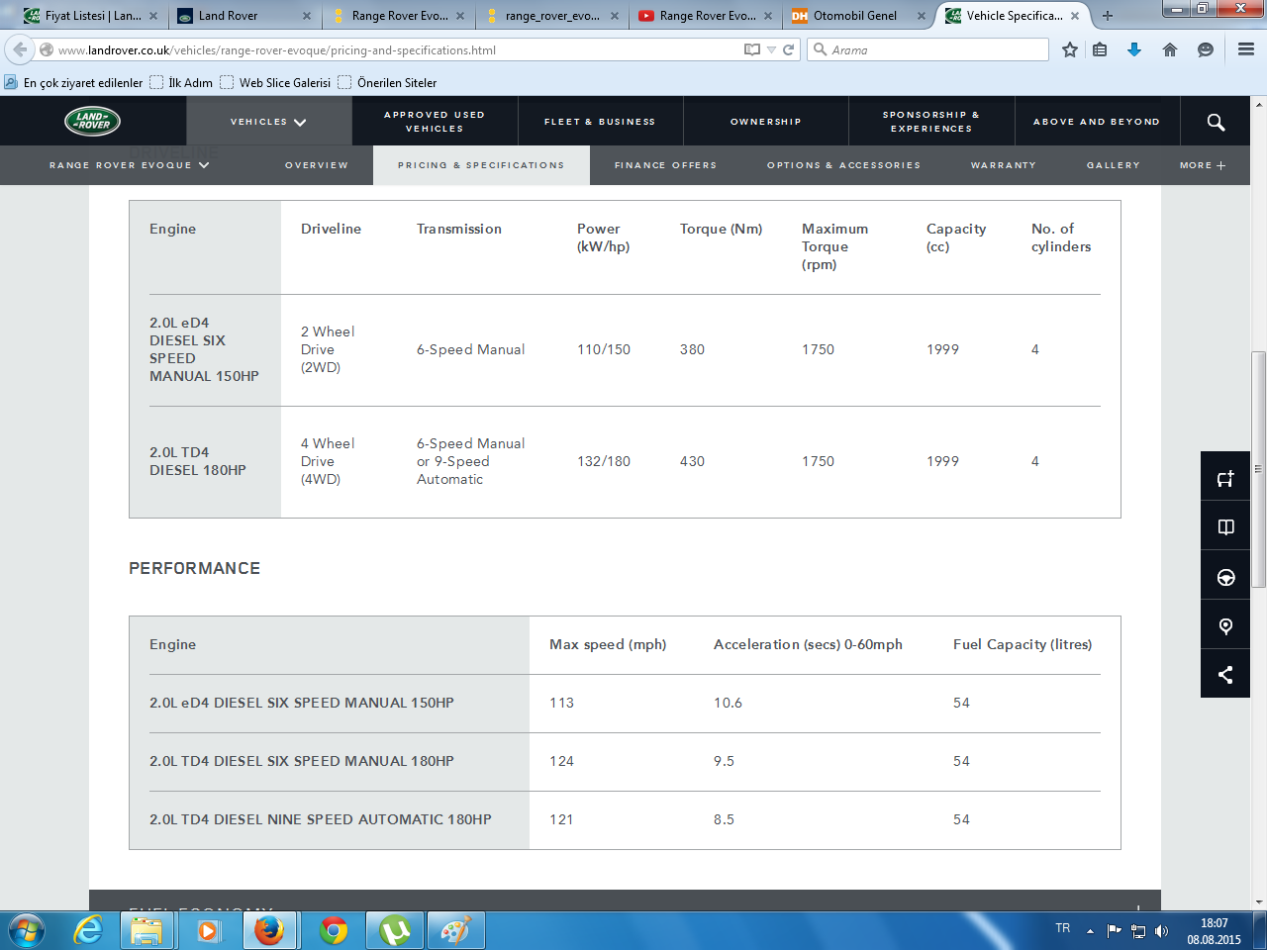The image size is (1267, 950).
Task: Open Windows Media Player from taskbar
Action: point(208,931)
